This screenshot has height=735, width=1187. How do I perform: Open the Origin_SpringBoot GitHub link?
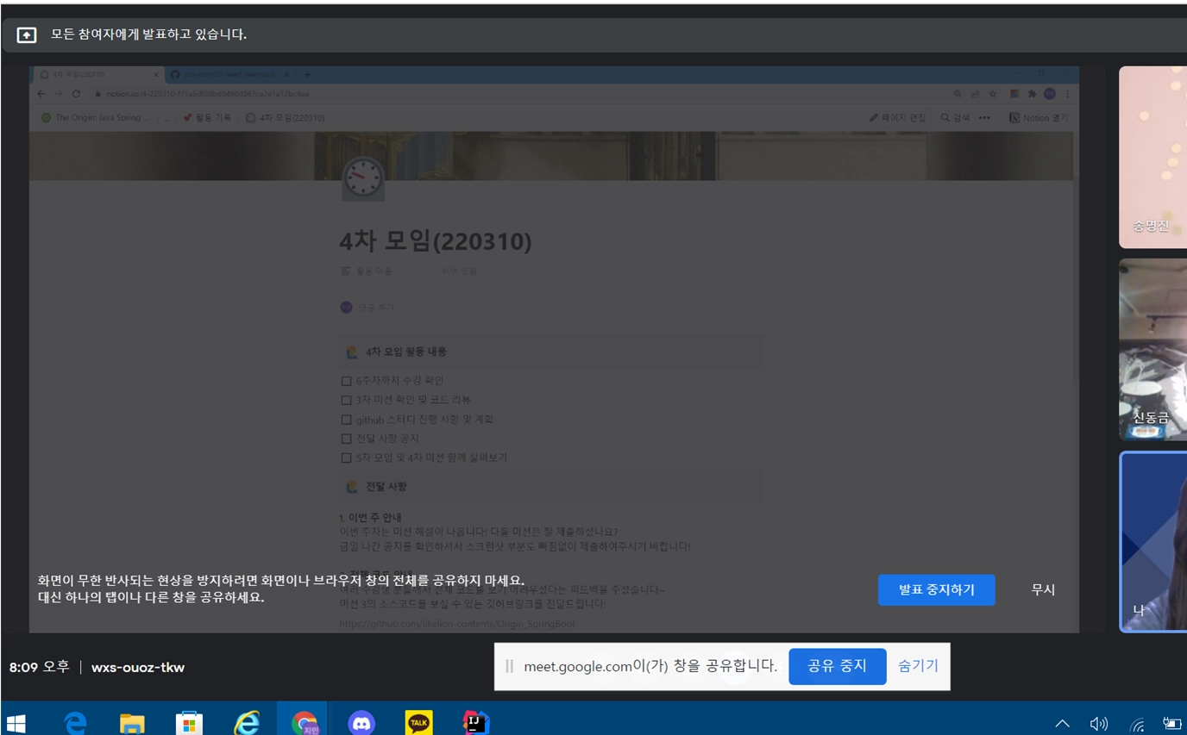tap(457, 624)
